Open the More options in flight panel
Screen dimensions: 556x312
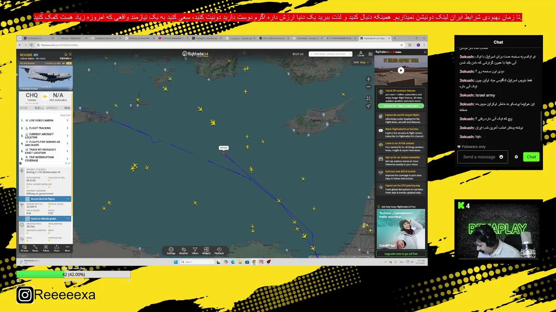point(67,248)
